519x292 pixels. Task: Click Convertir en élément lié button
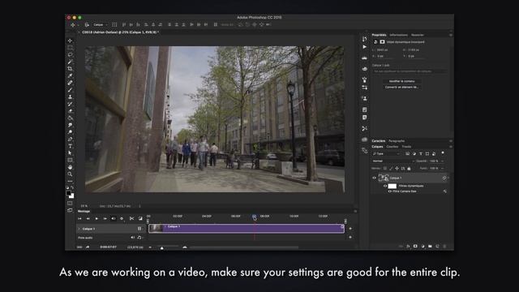point(401,87)
